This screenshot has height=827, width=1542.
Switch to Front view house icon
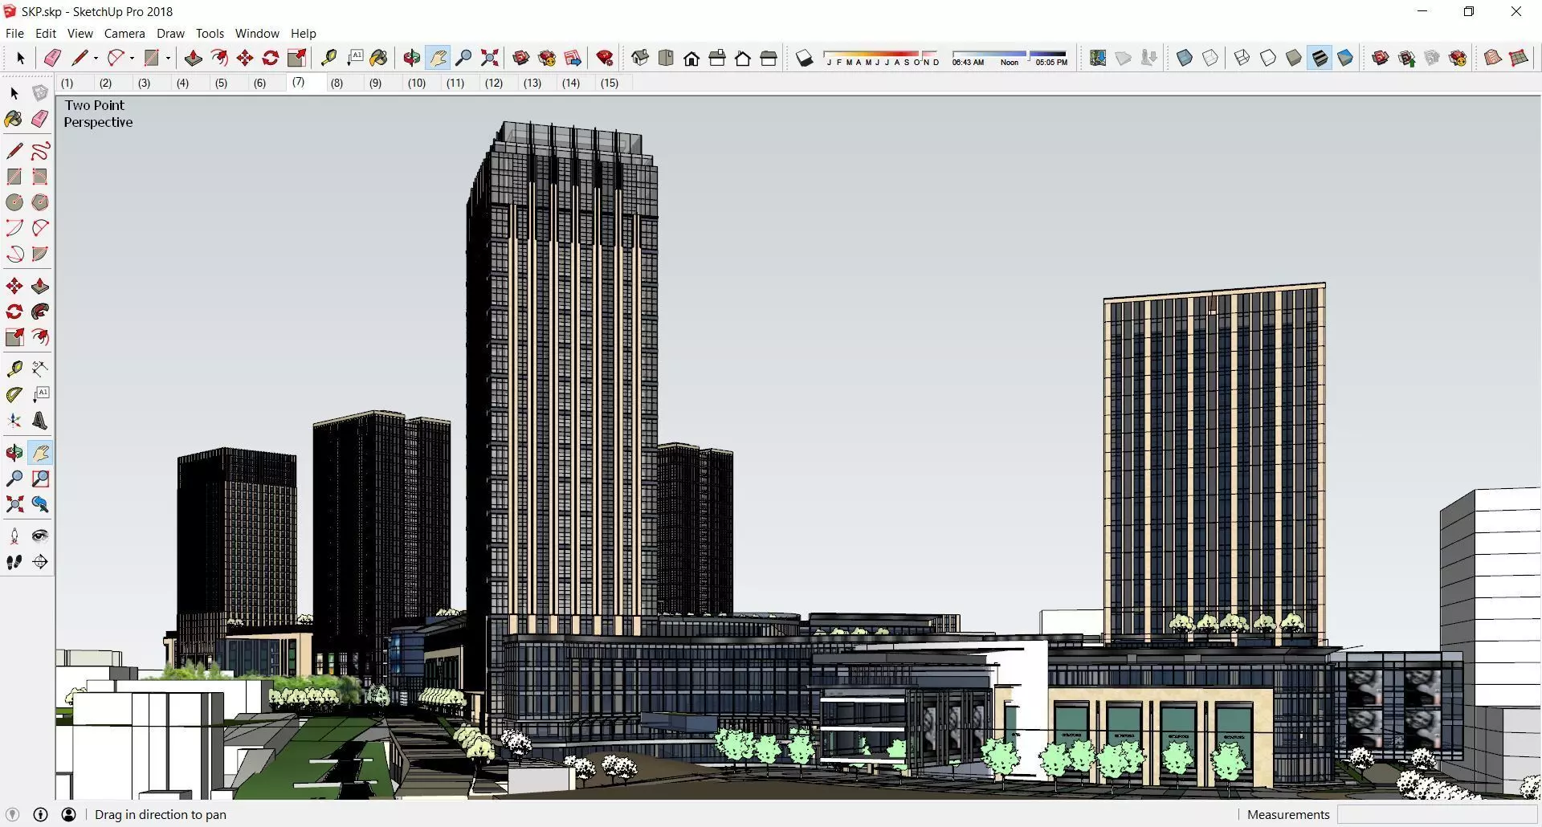click(x=691, y=58)
